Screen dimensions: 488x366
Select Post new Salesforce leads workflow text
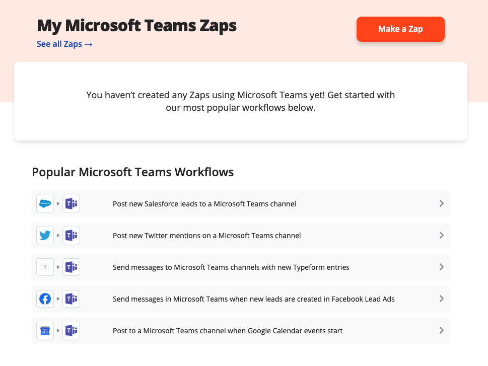[x=204, y=204]
